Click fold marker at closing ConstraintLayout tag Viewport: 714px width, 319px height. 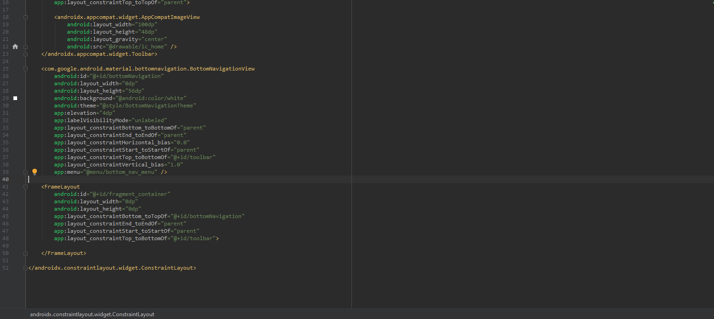point(25,268)
